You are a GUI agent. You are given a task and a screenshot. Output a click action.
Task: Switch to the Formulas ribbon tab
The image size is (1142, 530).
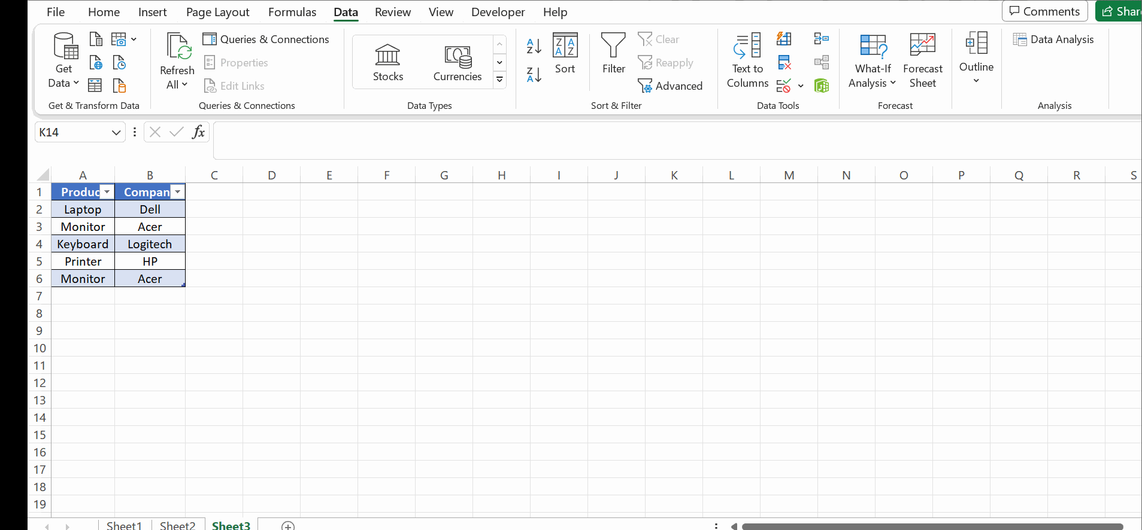(x=292, y=12)
